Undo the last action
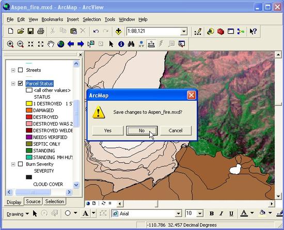The height and width of the screenshot is (230, 284). (96, 31)
